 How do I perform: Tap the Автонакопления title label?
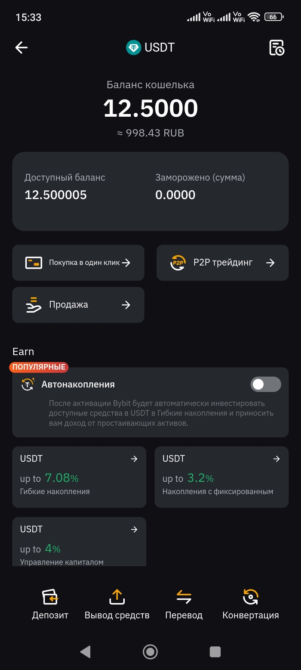(x=78, y=385)
